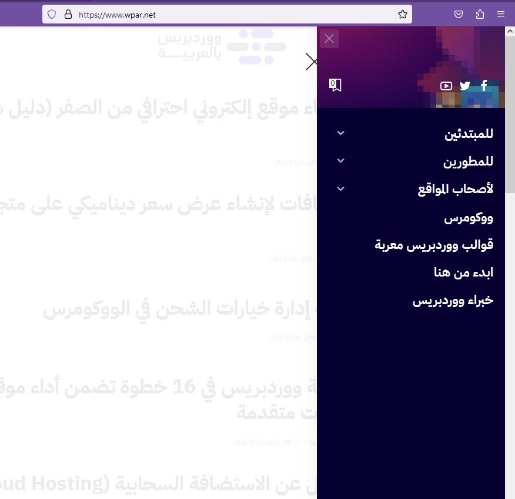Open the article about موقع إلكتروني احترافي
Image resolution: width=515 pixels, height=499 pixels.
pos(158,109)
